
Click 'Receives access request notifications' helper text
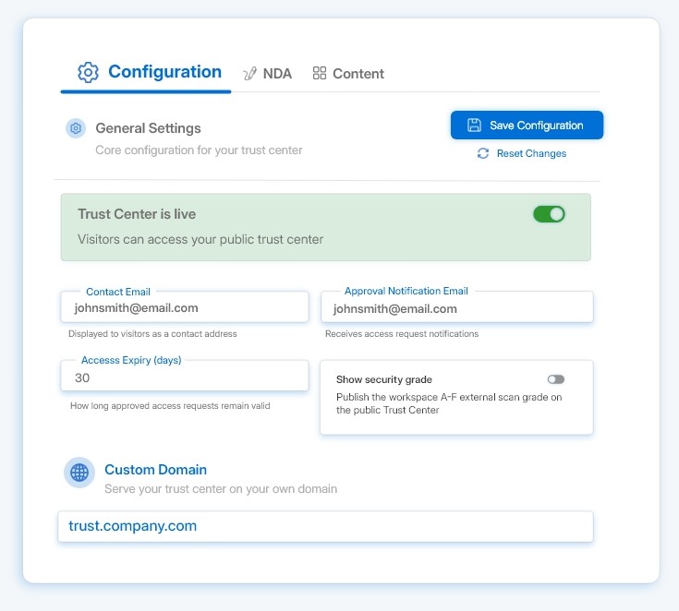402,333
